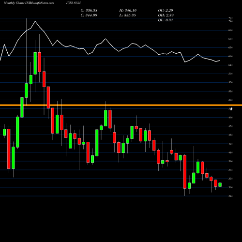Click the OH: 2.89 reading

pyautogui.click(x=166, y=15)
